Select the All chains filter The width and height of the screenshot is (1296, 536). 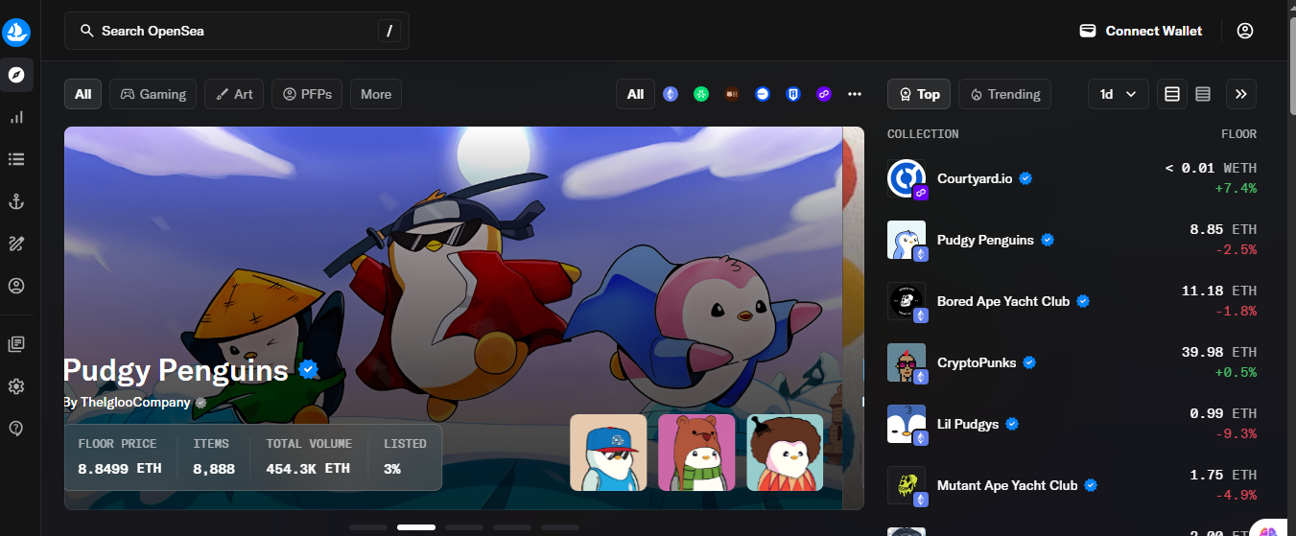click(635, 94)
